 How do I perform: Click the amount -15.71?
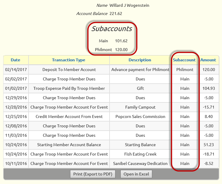click(x=209, y=107)
